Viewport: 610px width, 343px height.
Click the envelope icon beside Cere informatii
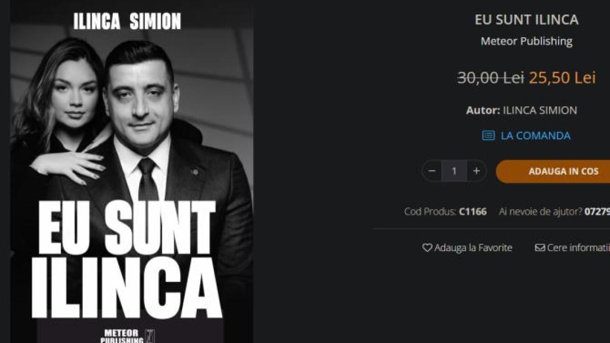point(540,248)
